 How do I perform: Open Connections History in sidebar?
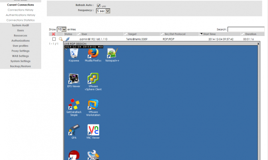tap(20, 10)
